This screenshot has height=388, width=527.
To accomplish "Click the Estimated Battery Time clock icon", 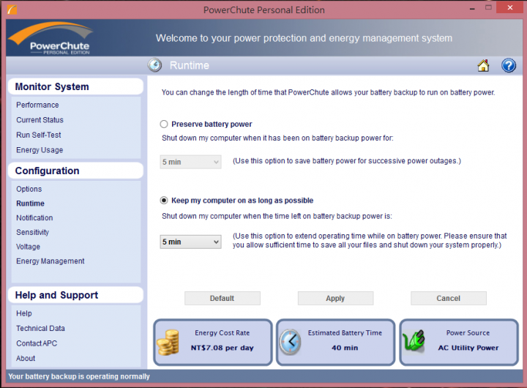I will point(291,343).
